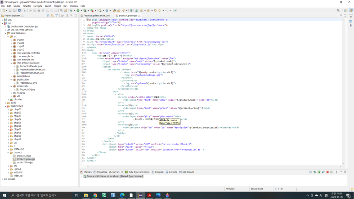The image size is (354, 199).
Task: Click Link with Editor icon in Project Explorer
Action: 52,16
